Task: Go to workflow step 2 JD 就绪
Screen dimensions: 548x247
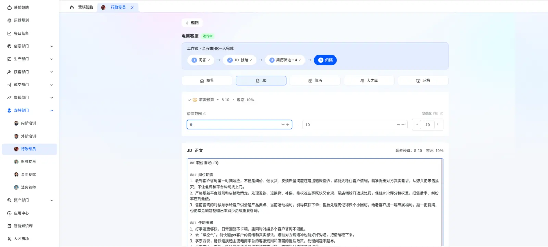Action: pos(240,60)
